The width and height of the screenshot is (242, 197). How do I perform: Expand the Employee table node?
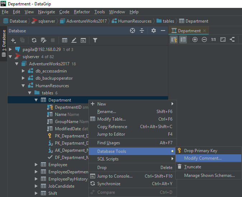point(36,164)
